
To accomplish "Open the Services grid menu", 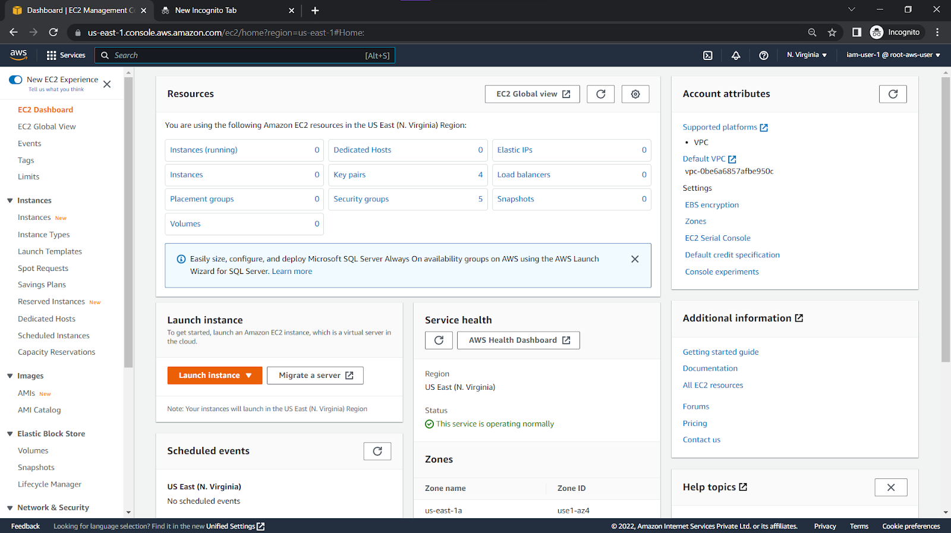I will [x=66, y=55].
